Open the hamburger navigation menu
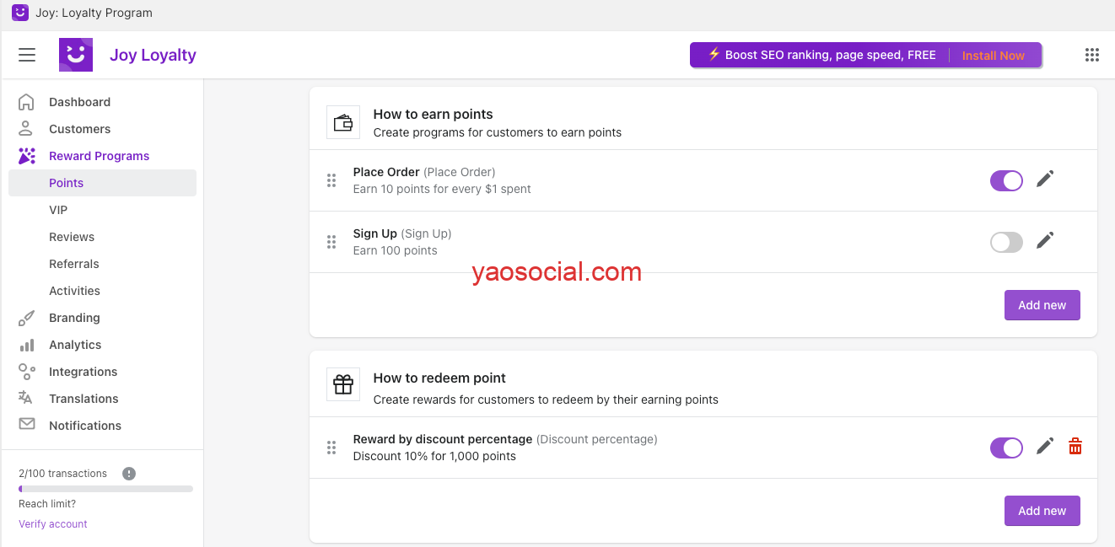Viewport: 1115px width, 547px height. pyautogui.click(x=27, y=55)
